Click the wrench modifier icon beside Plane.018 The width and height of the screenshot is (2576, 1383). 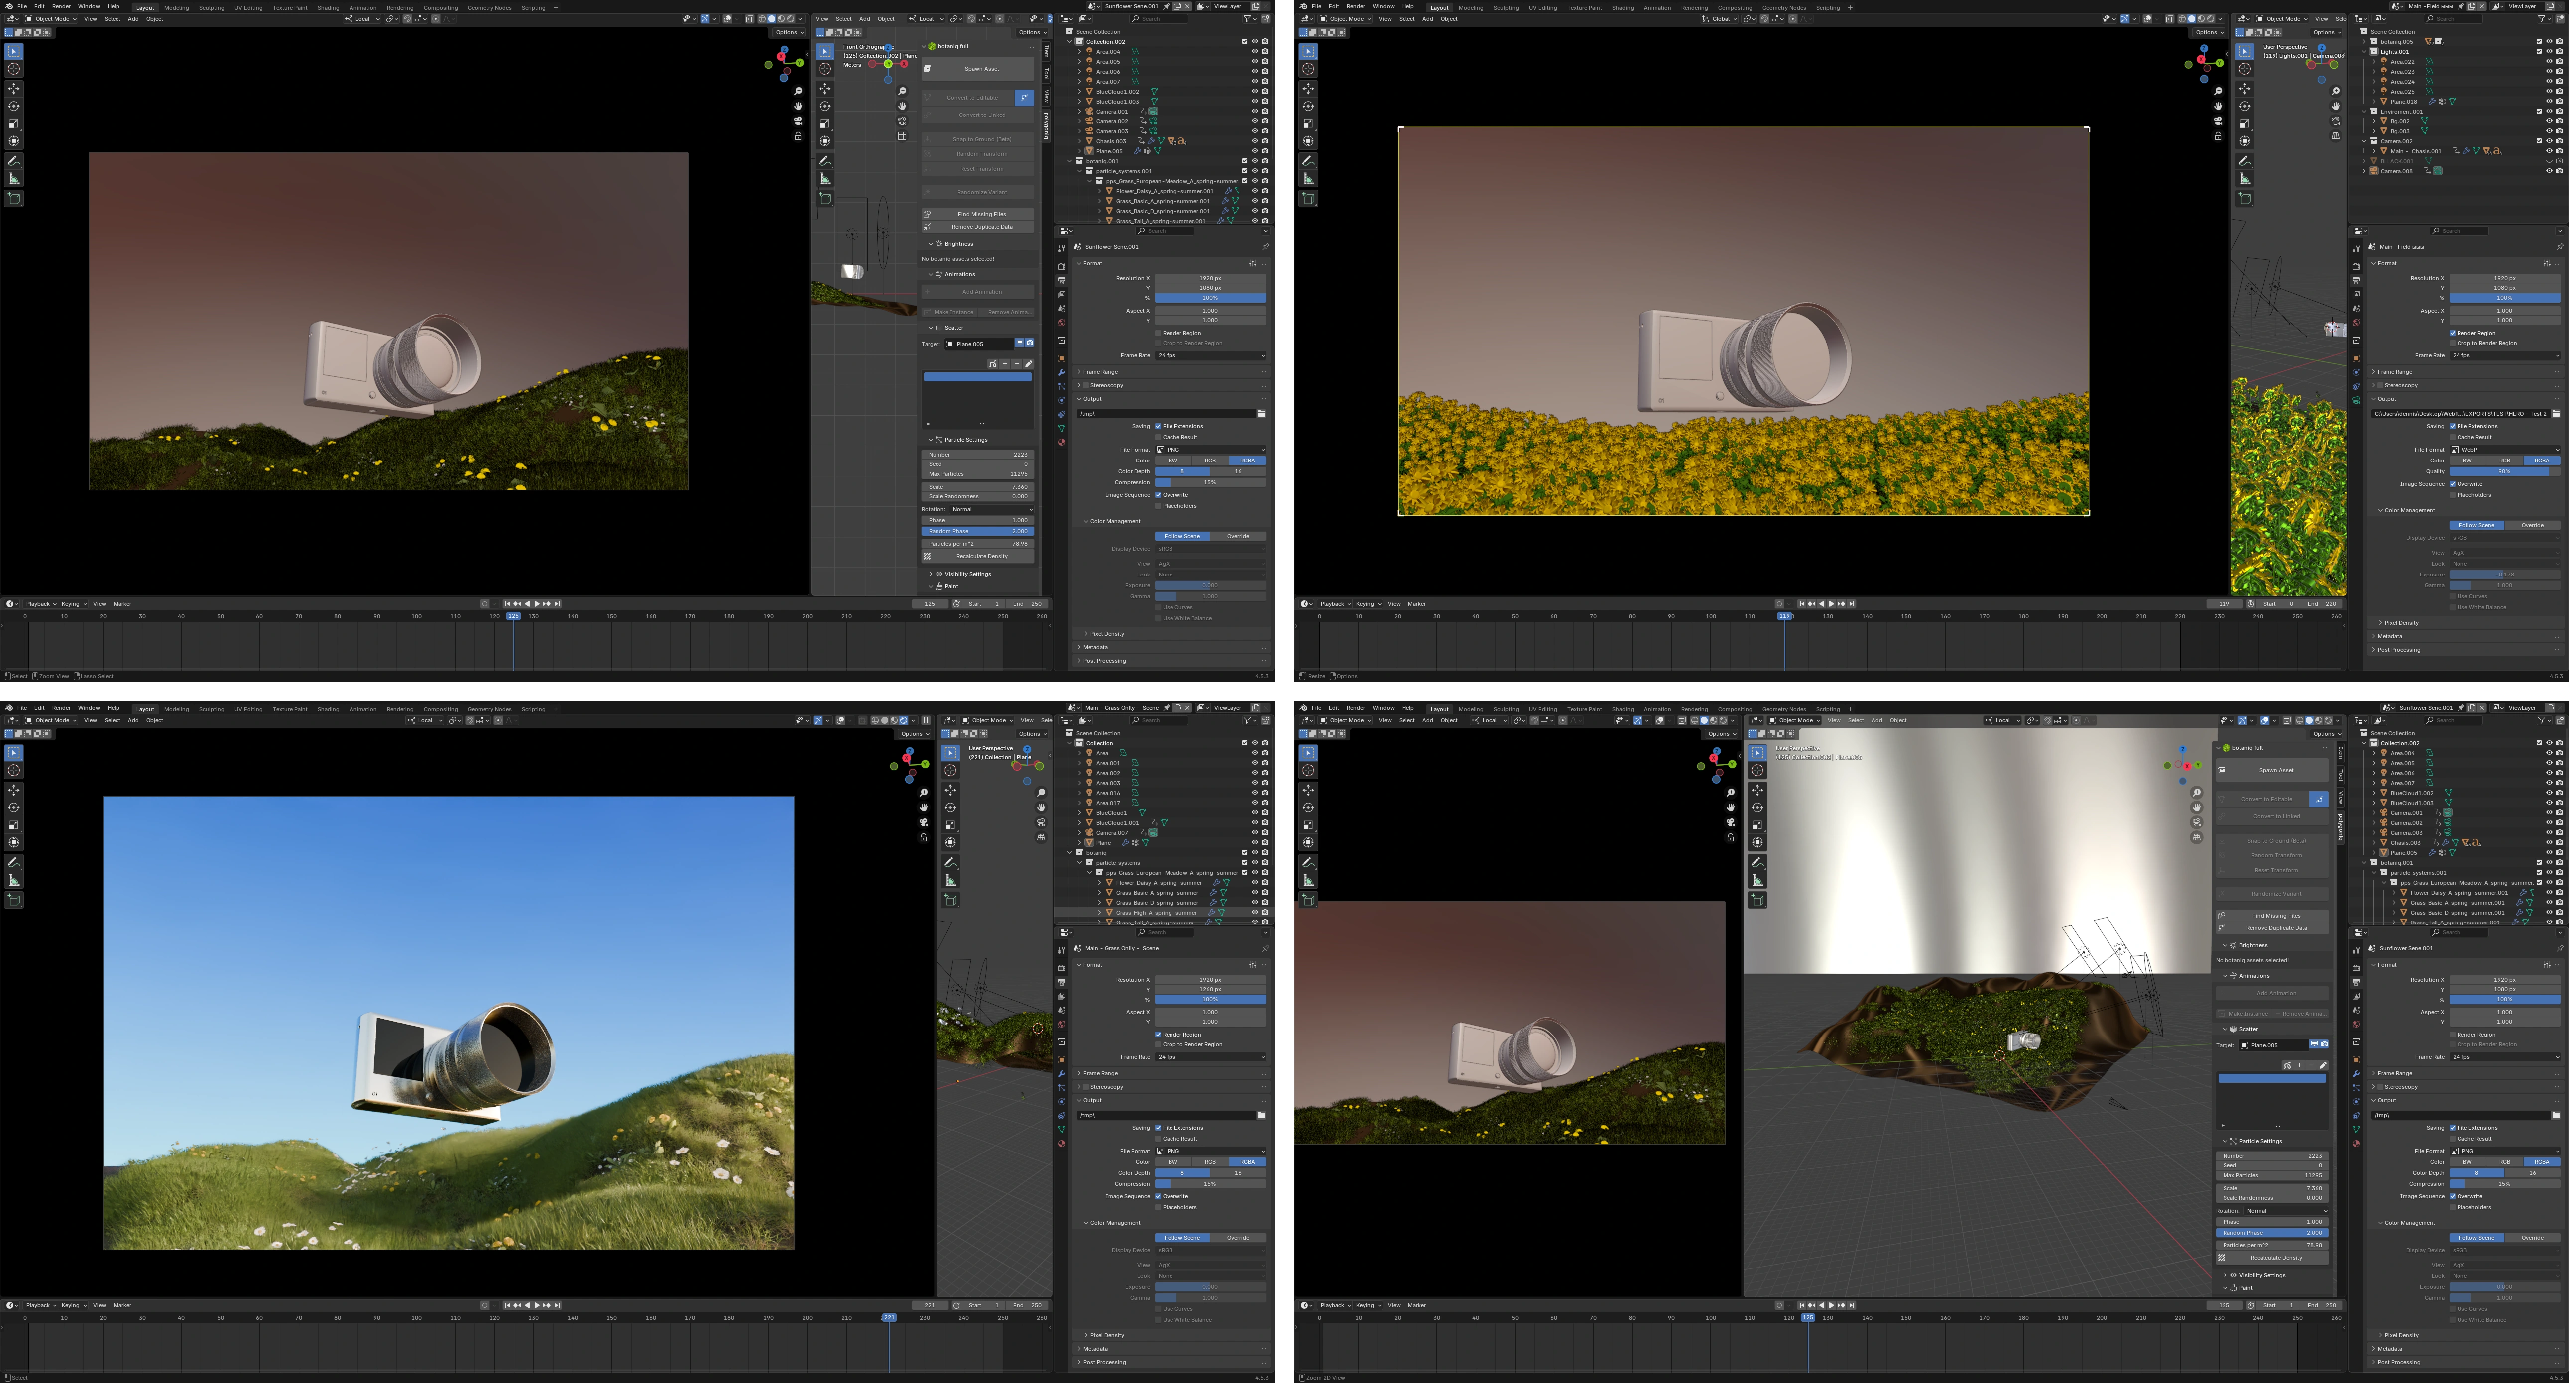(x=2432, y=101)
